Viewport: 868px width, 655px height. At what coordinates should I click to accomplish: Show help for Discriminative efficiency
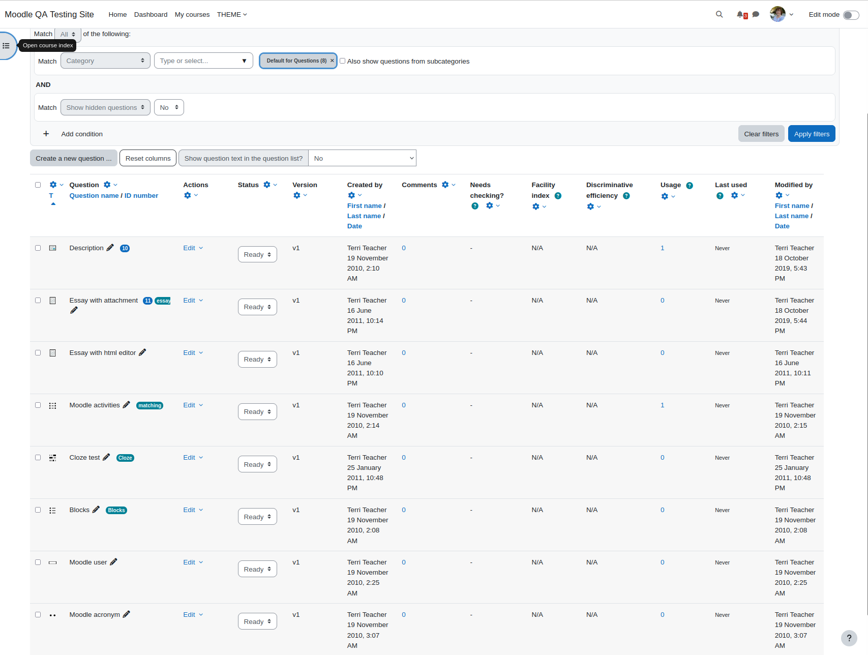[x=626, y=196]
